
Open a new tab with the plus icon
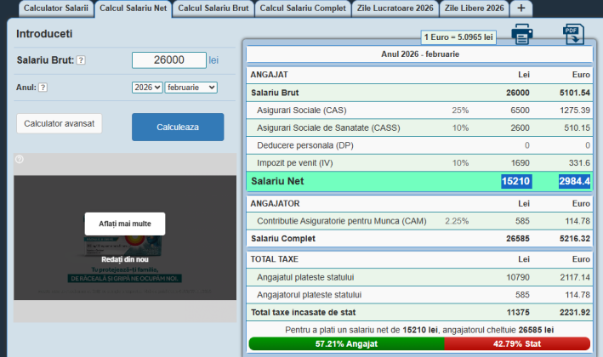(521, 8)
